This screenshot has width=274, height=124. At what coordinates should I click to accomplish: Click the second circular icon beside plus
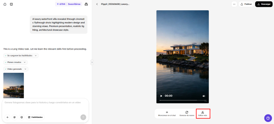[x=14, y=118]
